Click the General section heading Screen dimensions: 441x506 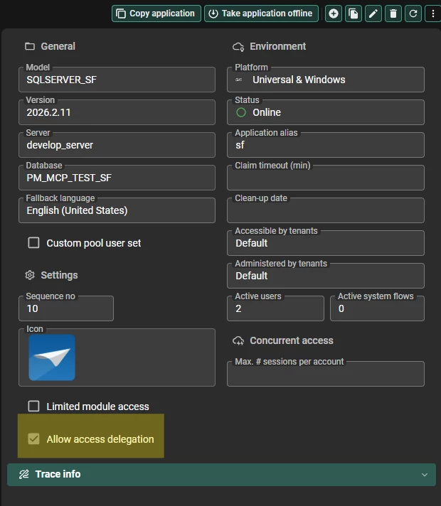pos(58,46)
